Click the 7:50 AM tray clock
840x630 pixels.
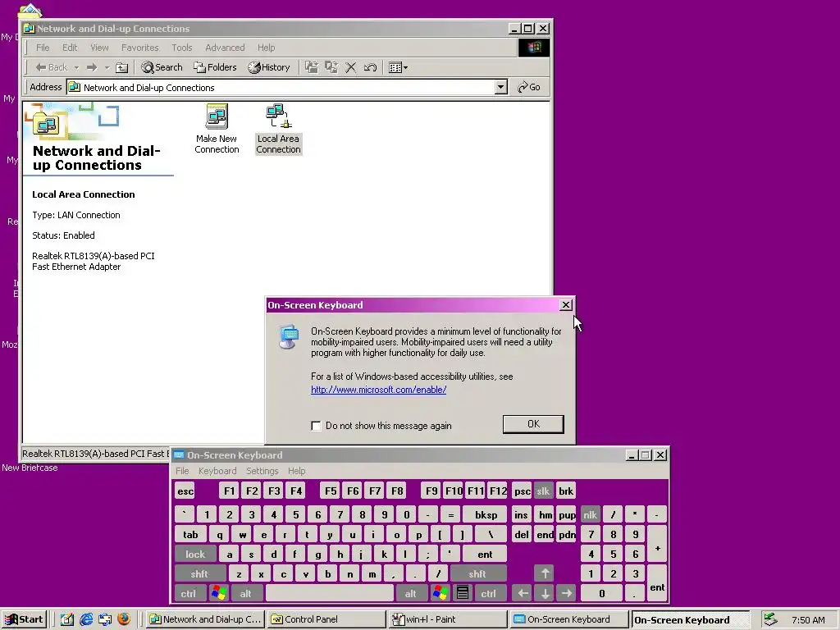click(x=808, y=620)
